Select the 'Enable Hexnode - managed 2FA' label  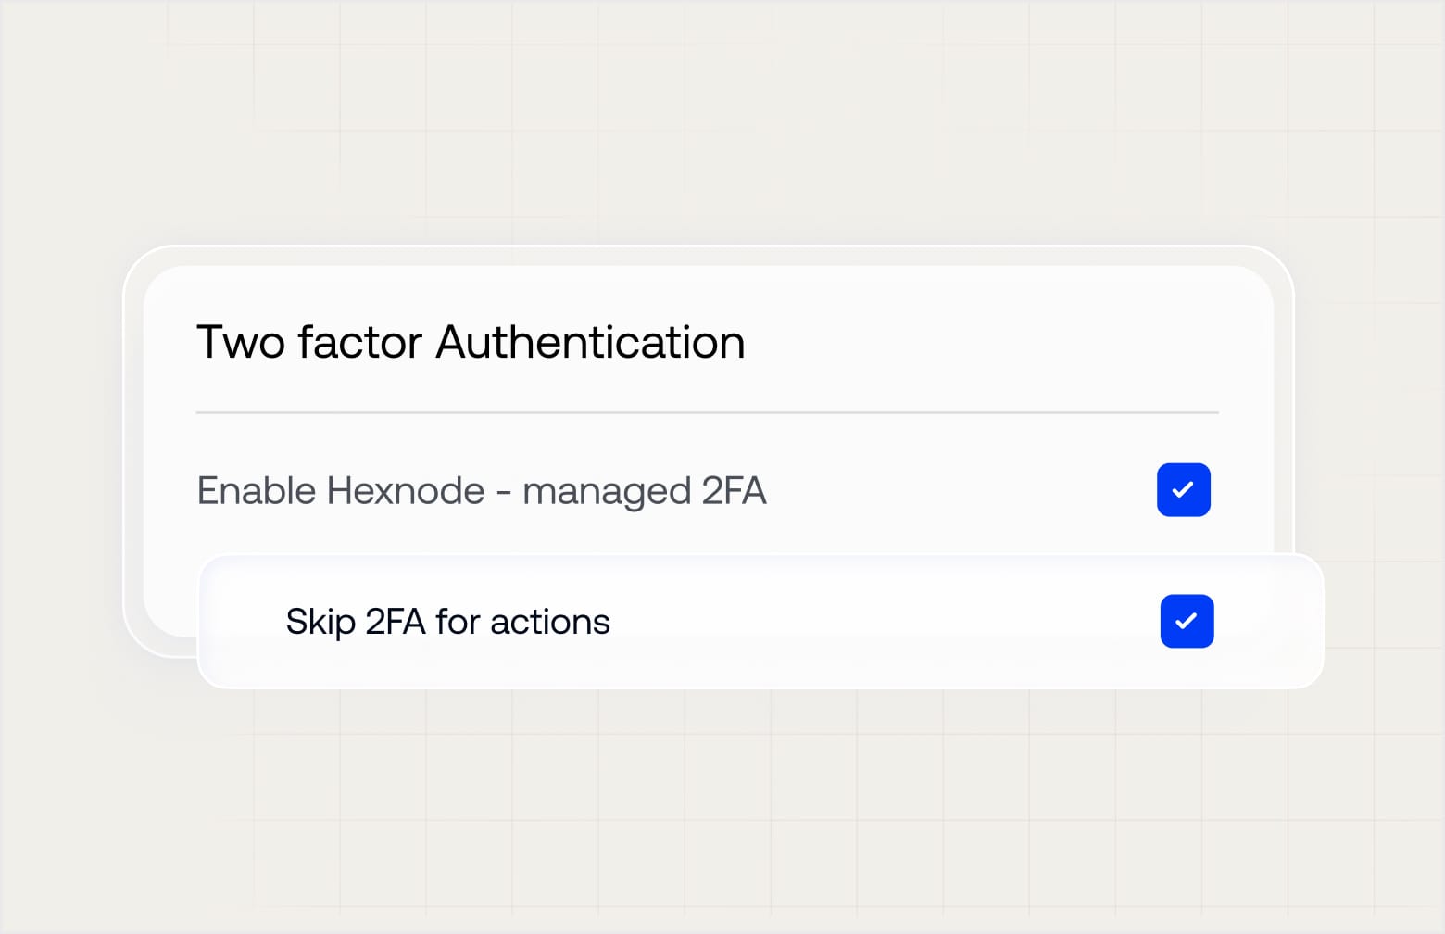(x=482, y=491)
